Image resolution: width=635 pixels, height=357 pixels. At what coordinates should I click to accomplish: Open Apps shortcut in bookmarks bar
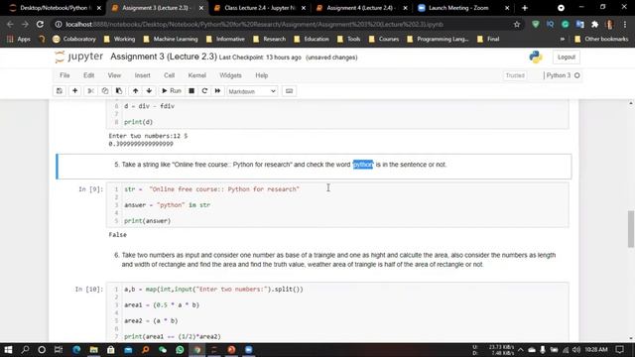[19, 40]
